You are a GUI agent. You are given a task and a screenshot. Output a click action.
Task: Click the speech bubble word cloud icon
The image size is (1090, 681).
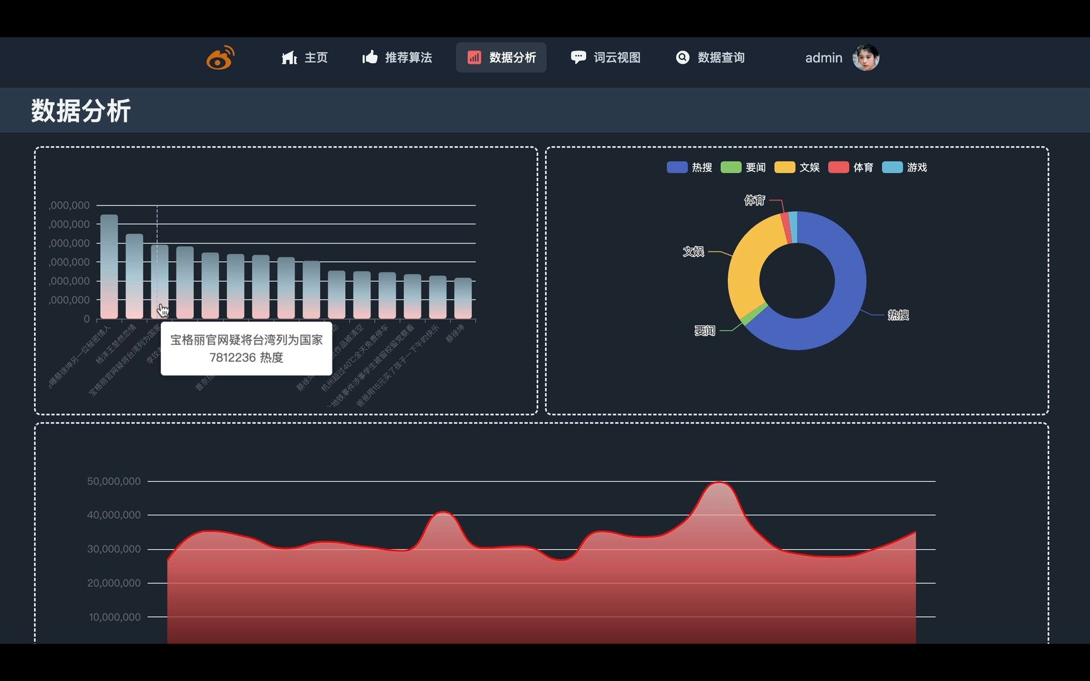click(x=578, y=57)
